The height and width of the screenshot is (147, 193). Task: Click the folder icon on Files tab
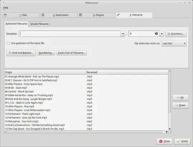[5, 15]
